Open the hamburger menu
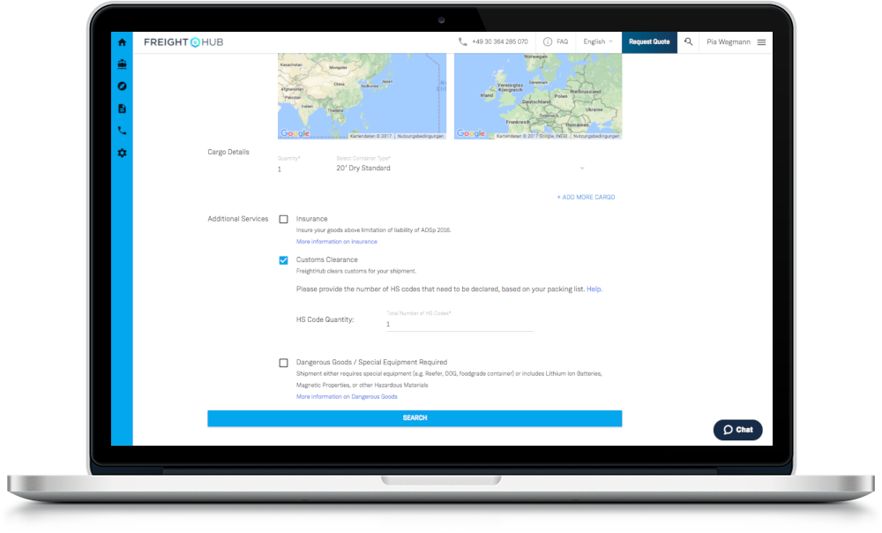The height and width of the screenshot is (533, 882). pyautogui.click(x=759, y=41)
